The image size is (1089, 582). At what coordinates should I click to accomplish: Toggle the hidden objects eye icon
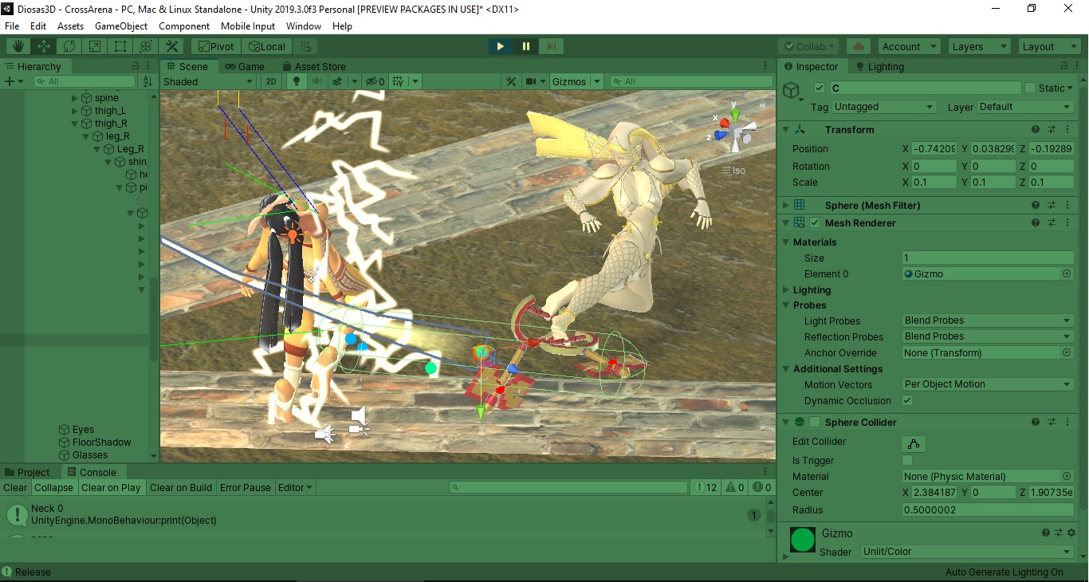[x=375, y=81]
